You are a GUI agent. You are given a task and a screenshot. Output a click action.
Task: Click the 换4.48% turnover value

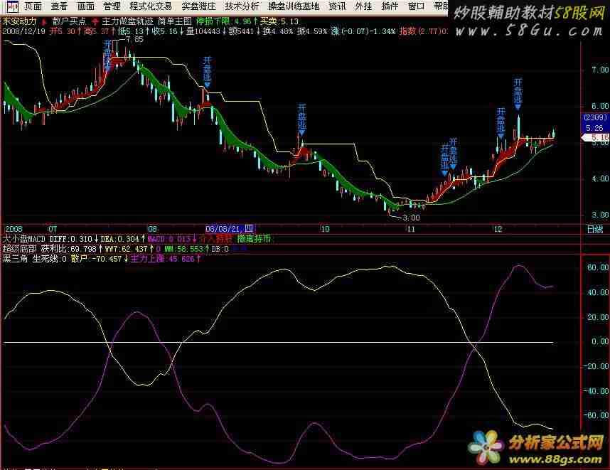tap(277, 31)
